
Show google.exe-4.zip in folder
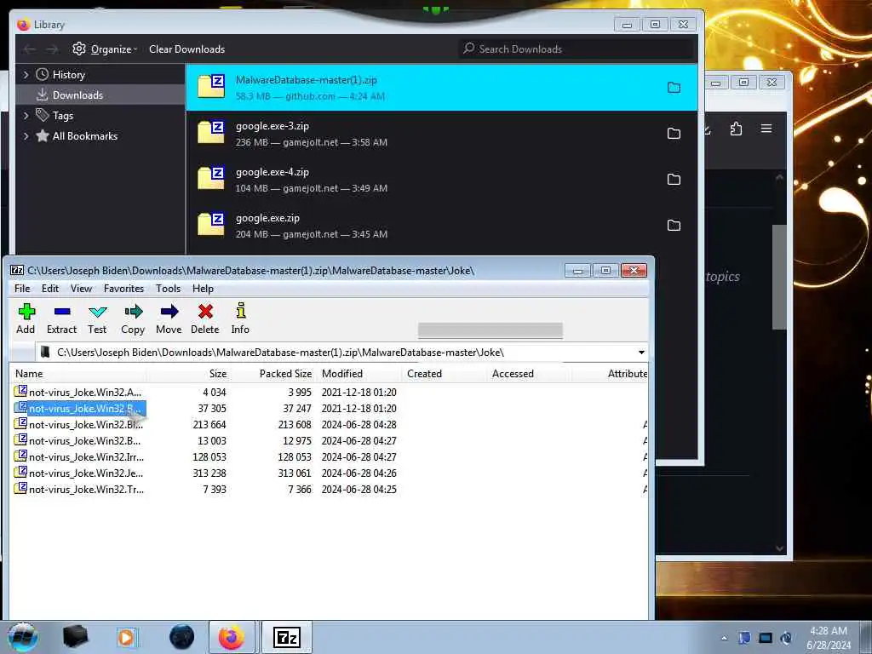click(x=674, y=179)
